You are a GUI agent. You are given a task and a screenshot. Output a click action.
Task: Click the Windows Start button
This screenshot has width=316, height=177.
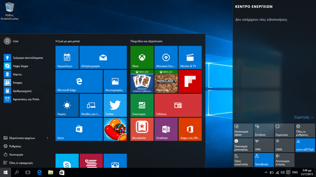(6, 172)
